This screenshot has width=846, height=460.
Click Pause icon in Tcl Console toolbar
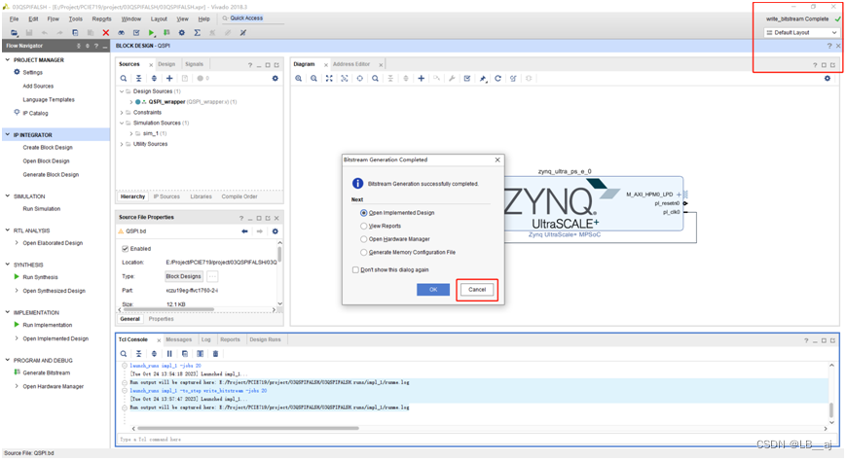coord(169,354)
